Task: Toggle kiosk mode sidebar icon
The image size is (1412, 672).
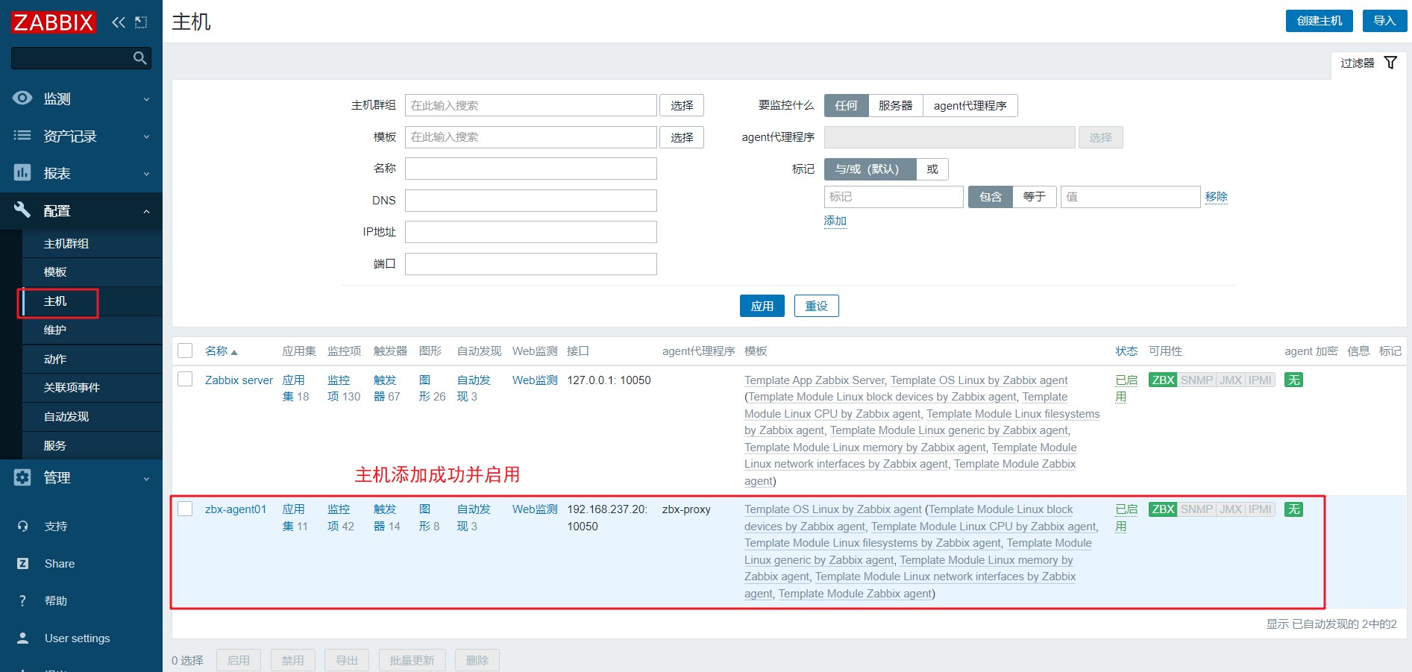Action: click(x=141, y=22)
